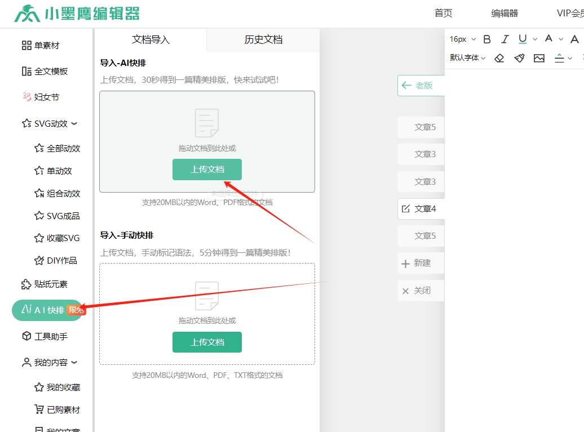Viewport: 584px width, 432px height.
Task: Click 上传文档 under 导入-AI快排
Action: coord(207,170)
